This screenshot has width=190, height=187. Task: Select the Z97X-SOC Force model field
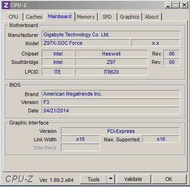tap(86, 43)
